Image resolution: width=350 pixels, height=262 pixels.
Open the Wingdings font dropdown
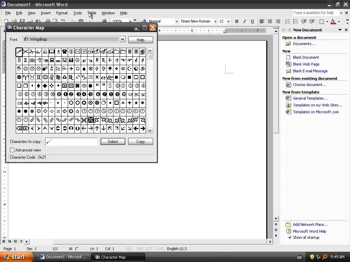coord(122,39)
